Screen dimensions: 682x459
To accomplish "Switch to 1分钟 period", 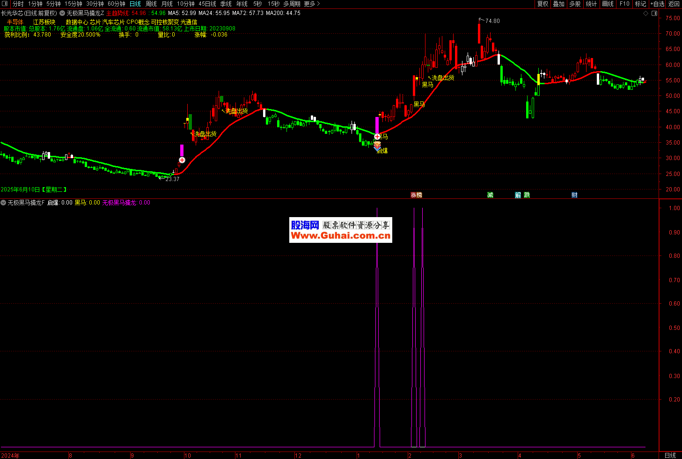I will click(36, 4).
